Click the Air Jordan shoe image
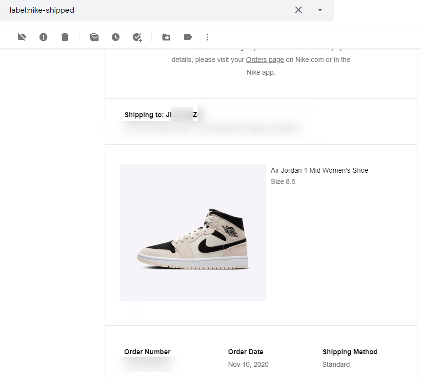The width and height of the screenshot is (421, 381). (x=192, y=233)
